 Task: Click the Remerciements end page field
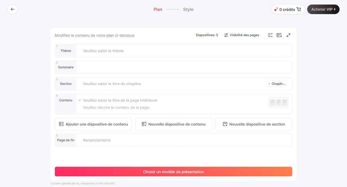pyautogui.click(x=184, y=140)
